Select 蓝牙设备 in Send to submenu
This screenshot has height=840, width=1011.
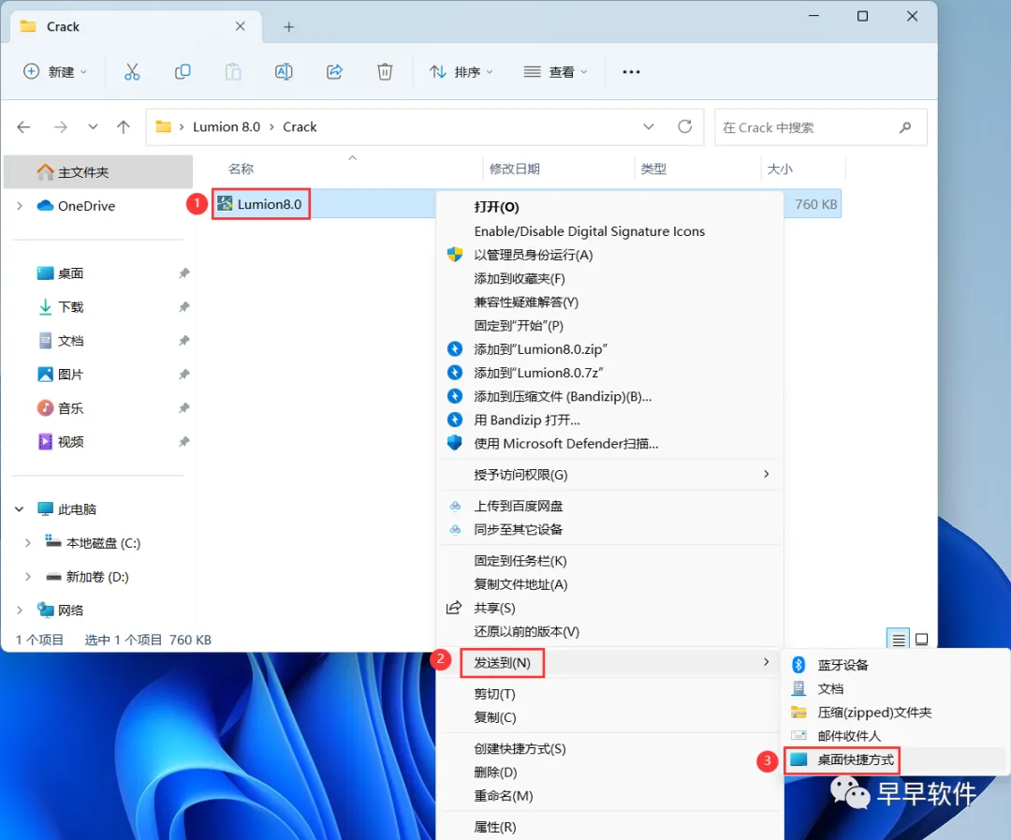(x=896, y=665)
